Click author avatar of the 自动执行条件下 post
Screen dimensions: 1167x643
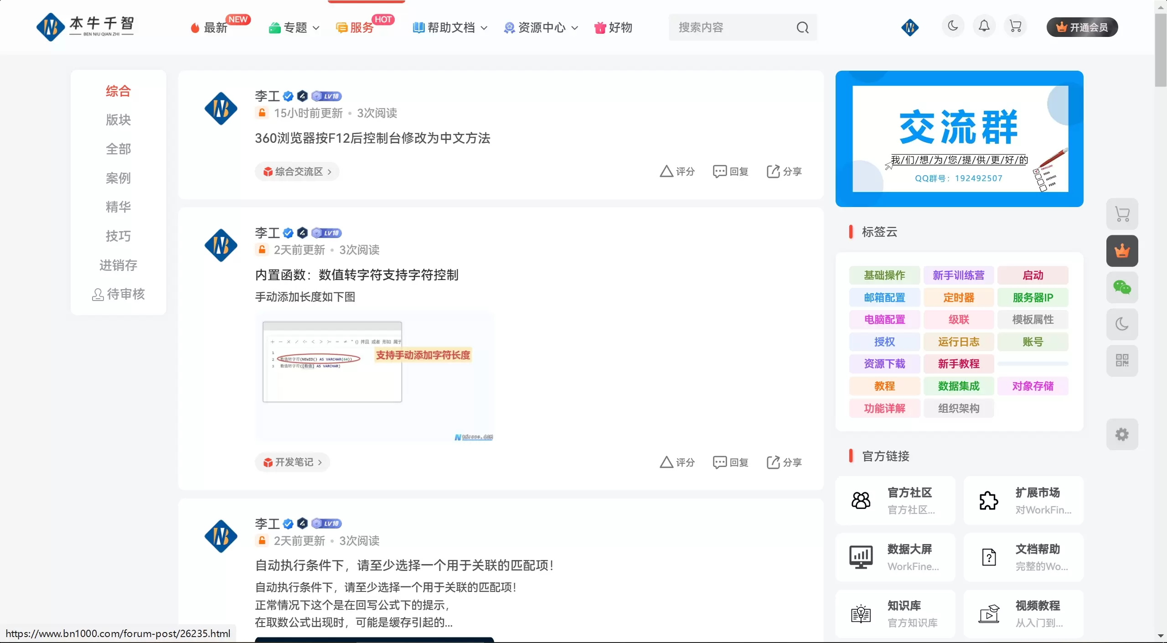pos(221,536)
